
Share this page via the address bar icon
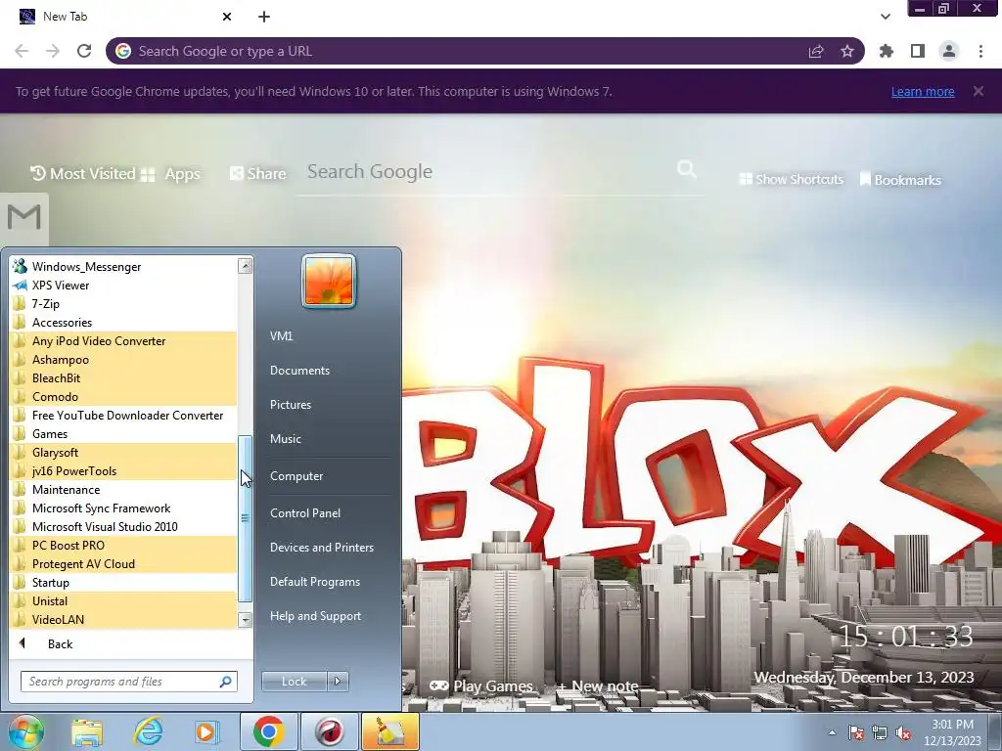pos(816,51)
